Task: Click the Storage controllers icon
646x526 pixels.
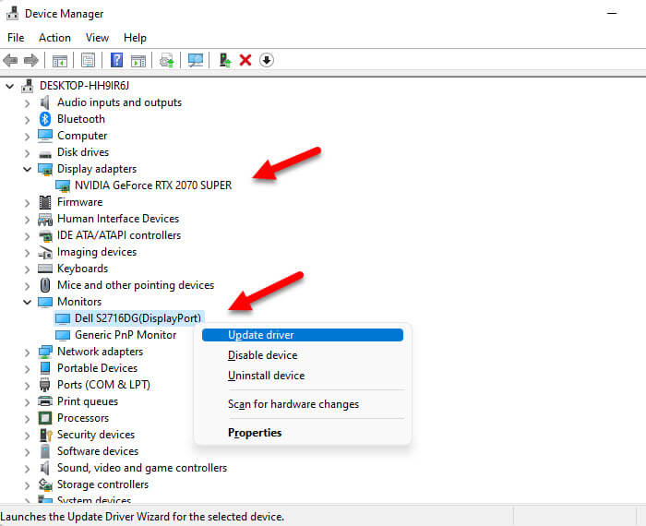Action: [45, 484]
